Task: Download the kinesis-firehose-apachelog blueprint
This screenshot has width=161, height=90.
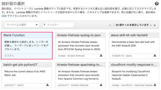Action: (x=101, y=85)
